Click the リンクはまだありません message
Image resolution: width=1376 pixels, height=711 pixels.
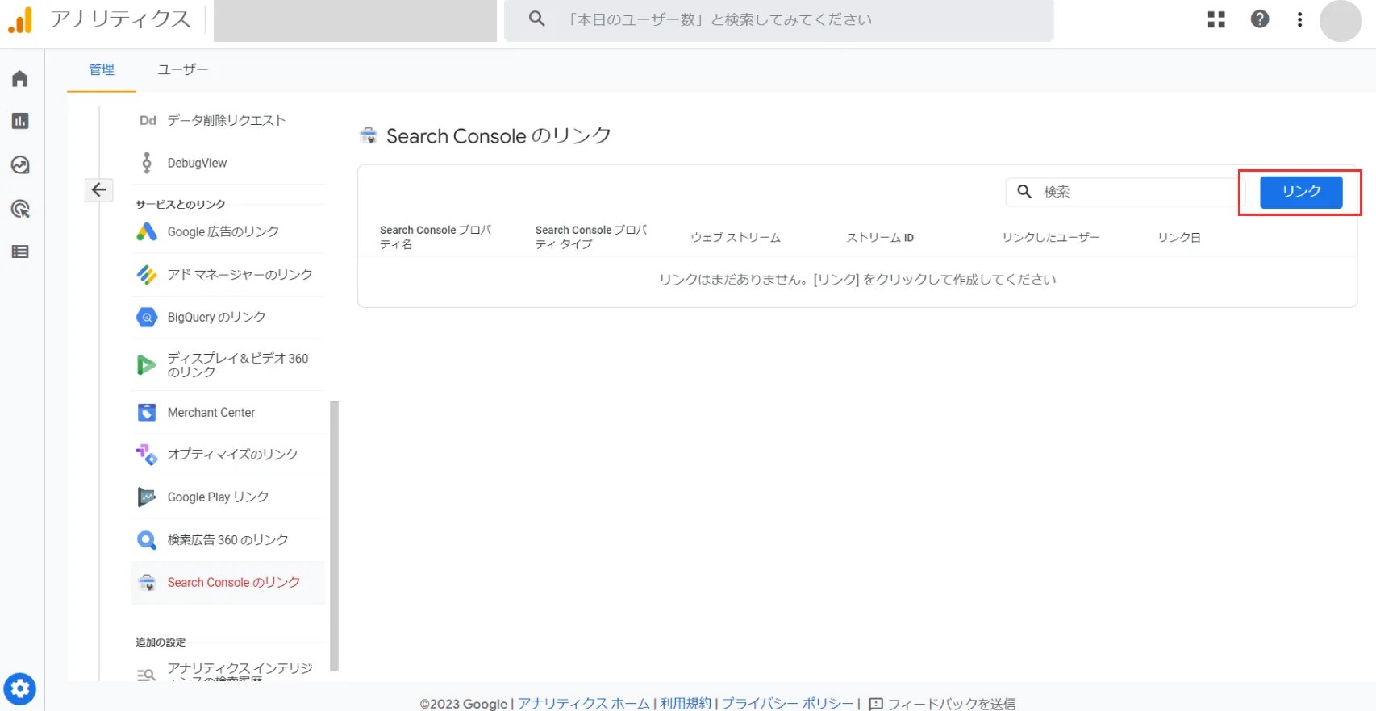click(x=857, y=280)
